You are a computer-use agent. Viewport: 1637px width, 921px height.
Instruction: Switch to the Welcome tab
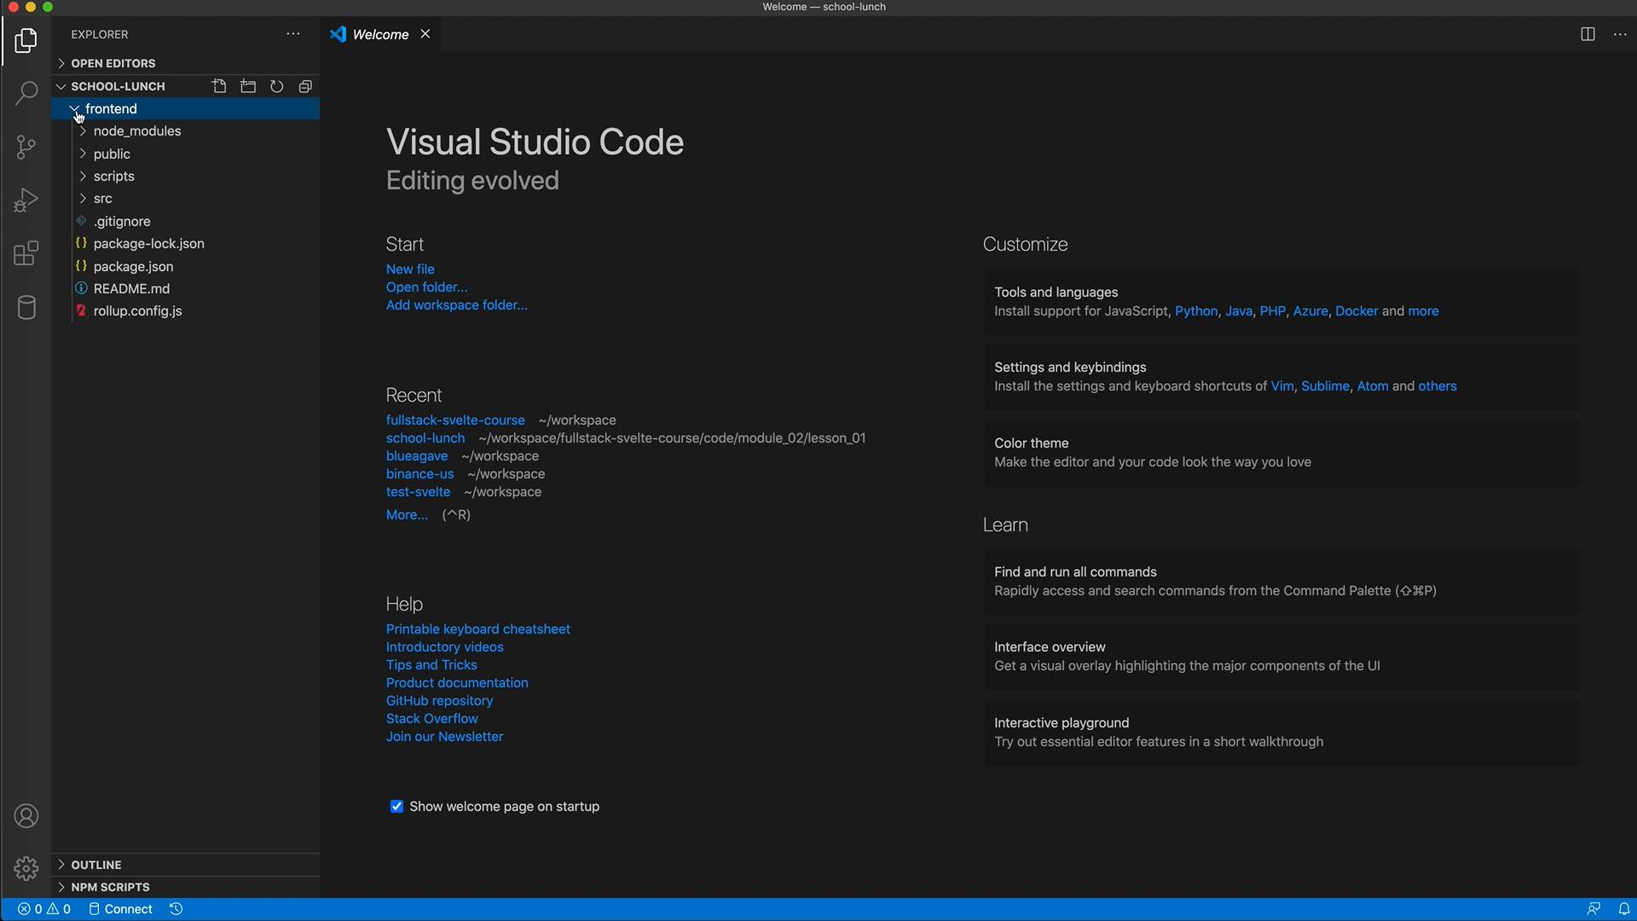click(x=380, y=34)
